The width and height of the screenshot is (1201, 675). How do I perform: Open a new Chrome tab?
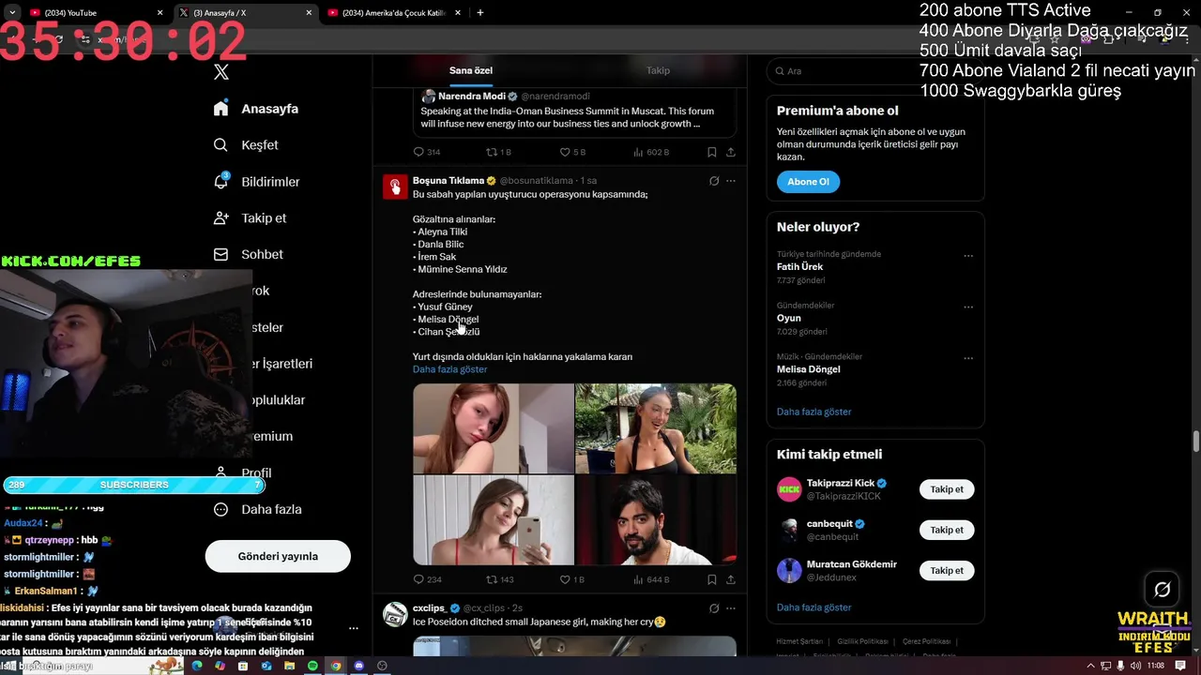pyautogui.click(x=480, y=13)
